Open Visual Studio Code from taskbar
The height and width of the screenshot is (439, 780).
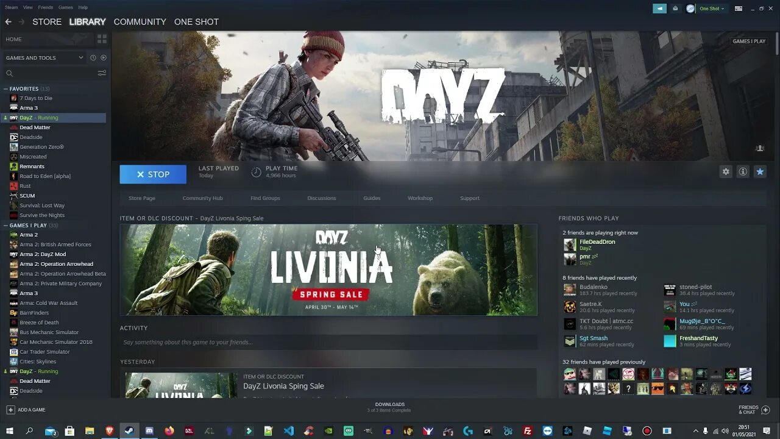pos(289,431)
